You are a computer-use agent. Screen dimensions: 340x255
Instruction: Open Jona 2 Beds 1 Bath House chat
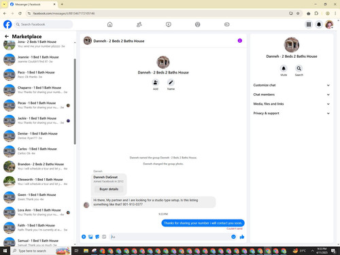click(38, 44)
